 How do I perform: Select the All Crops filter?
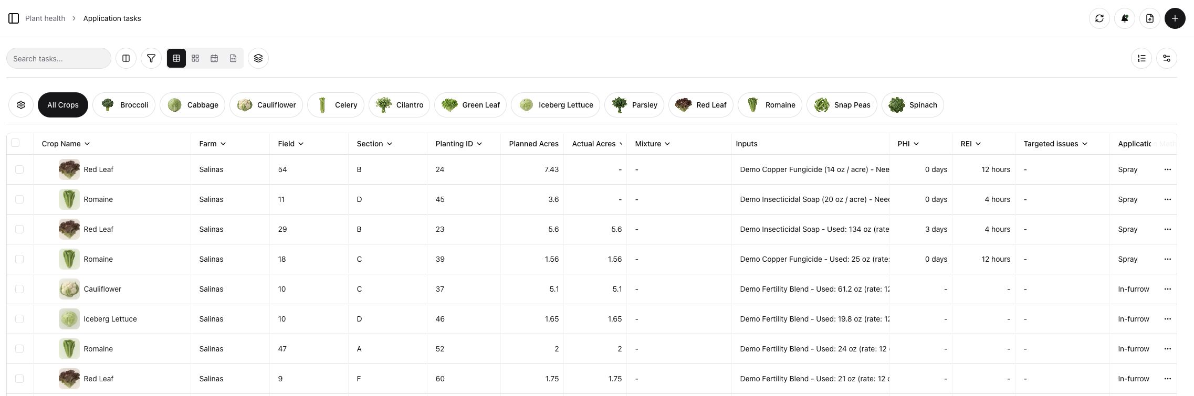(63, 105)
